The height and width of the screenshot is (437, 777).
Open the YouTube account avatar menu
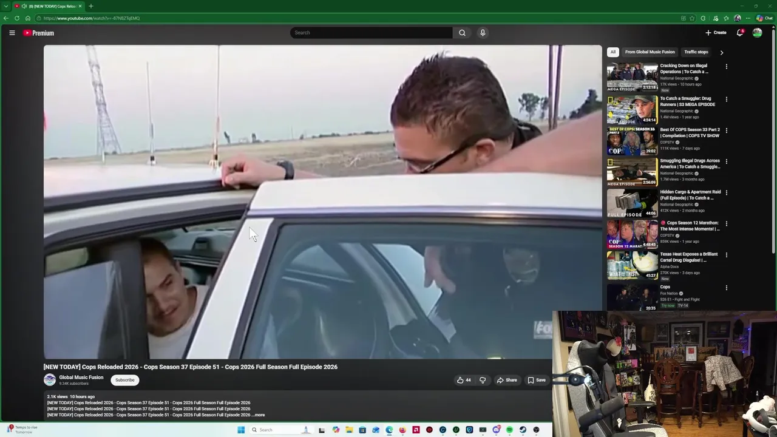pyautogui.click(x=757, y=33)
